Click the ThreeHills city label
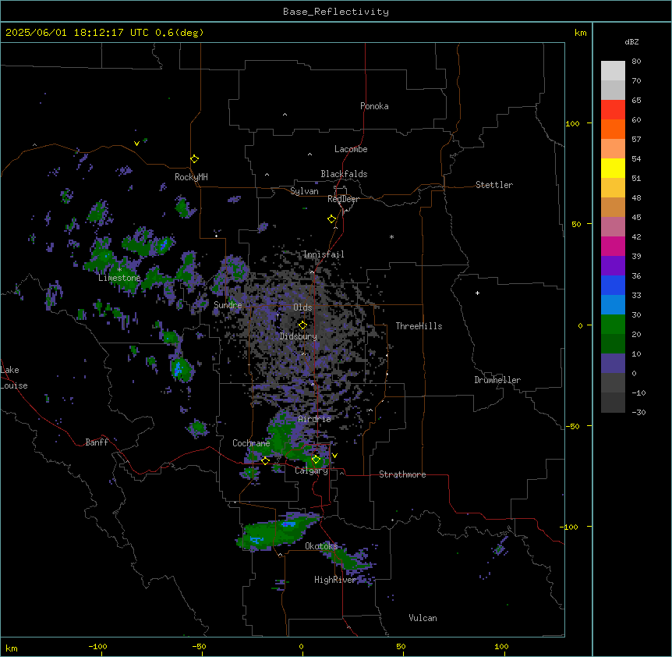Image resolution: width=672 pixels, height=657 pixels. [419, 326]
